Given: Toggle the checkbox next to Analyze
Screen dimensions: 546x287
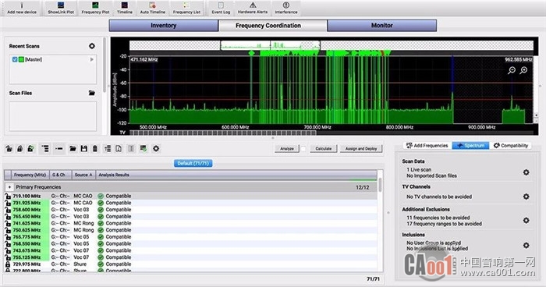Looking at the screenshot, I should [303, 149].
